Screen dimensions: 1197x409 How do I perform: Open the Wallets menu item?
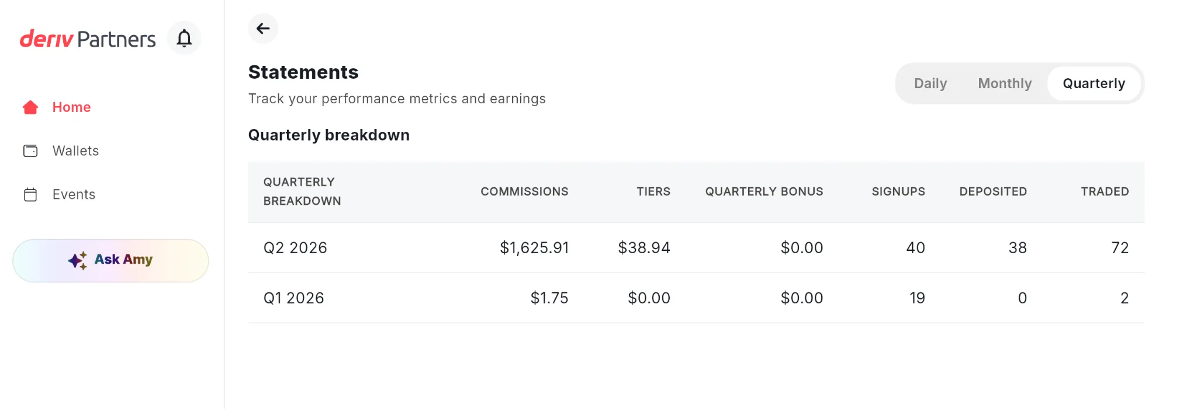[75, 151]
